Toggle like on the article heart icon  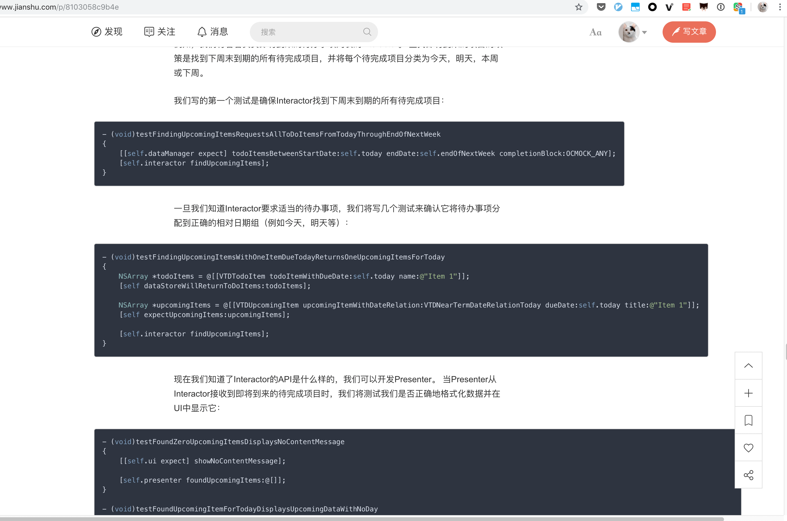[749, 448]
